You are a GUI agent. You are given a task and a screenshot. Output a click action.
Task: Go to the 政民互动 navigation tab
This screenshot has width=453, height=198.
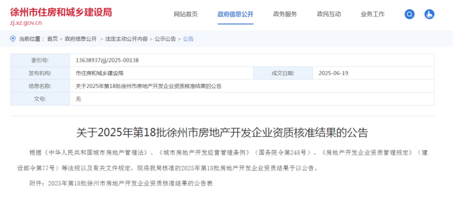click(x=329, y=14)
